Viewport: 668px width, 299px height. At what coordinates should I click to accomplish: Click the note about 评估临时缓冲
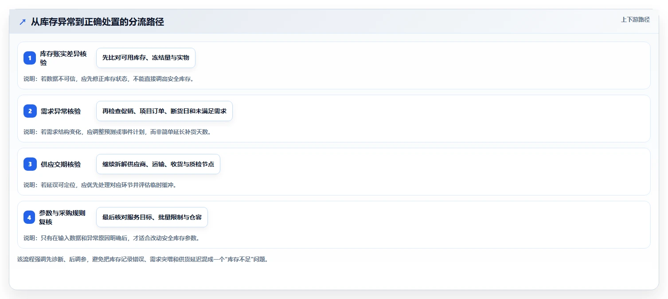(x=100, y=185)
